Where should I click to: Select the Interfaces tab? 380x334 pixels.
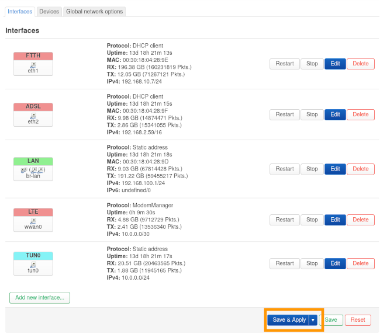point(20,12)
